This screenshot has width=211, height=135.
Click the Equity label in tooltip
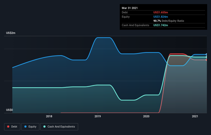tap(126, 17)
